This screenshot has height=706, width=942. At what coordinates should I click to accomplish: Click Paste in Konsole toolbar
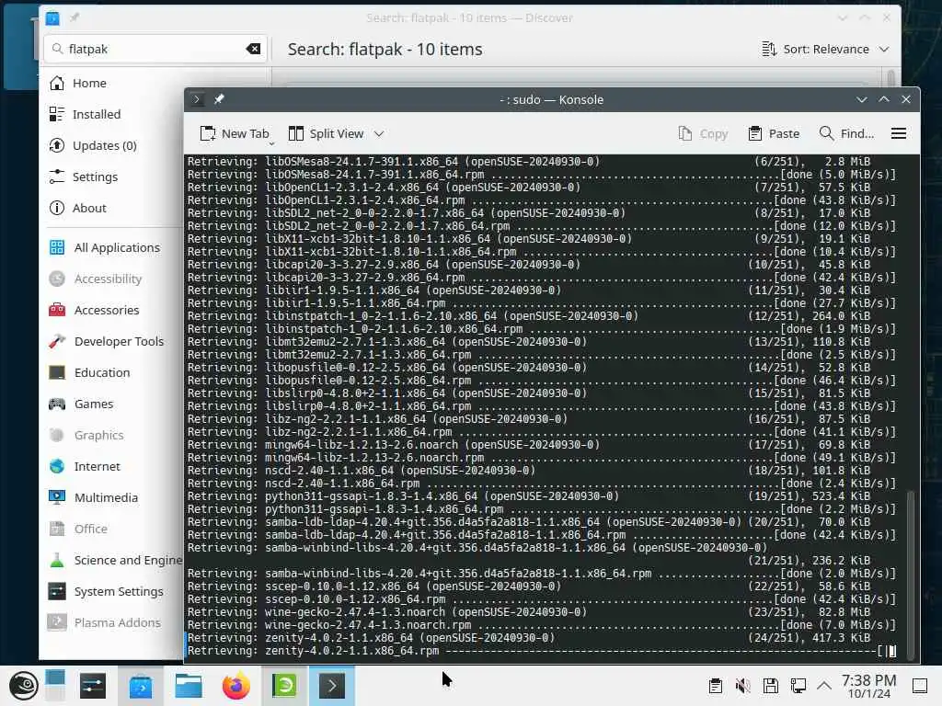coord(773,133)
